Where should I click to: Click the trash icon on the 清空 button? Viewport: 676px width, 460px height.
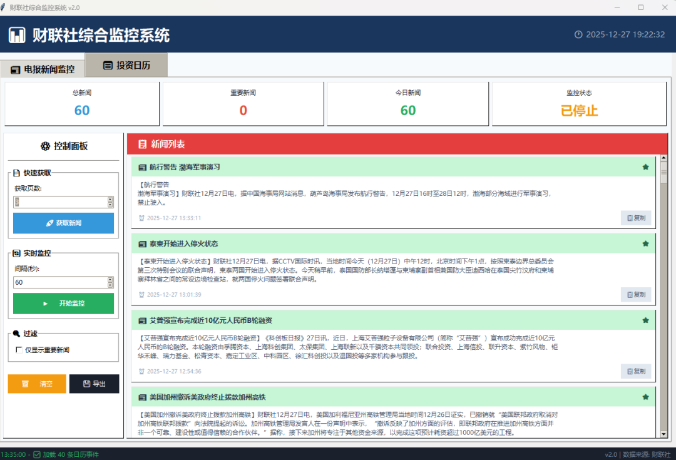[26, 384]
